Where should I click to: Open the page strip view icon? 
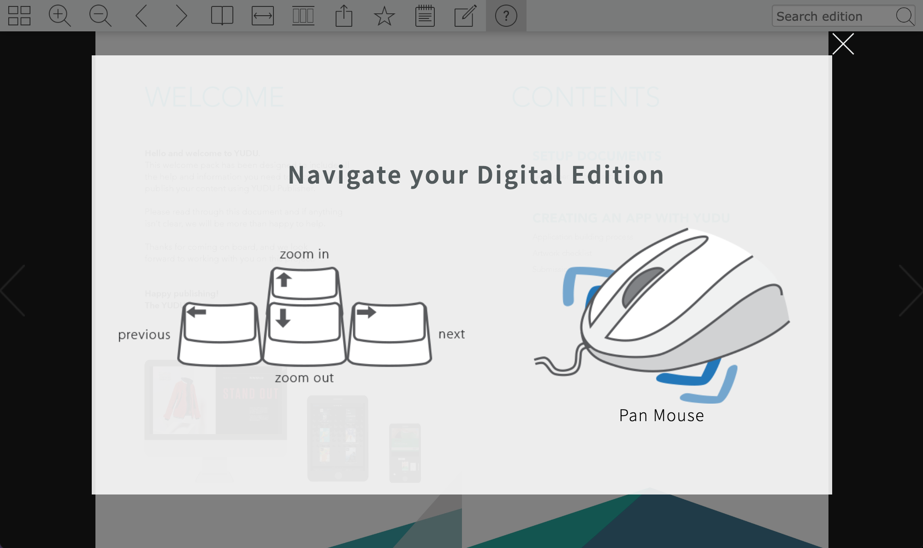coord(303,16)
